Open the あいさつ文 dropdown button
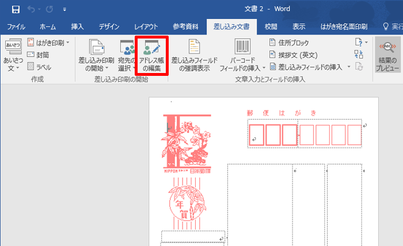This screenshot has width=403, height=246. (13, 55)
